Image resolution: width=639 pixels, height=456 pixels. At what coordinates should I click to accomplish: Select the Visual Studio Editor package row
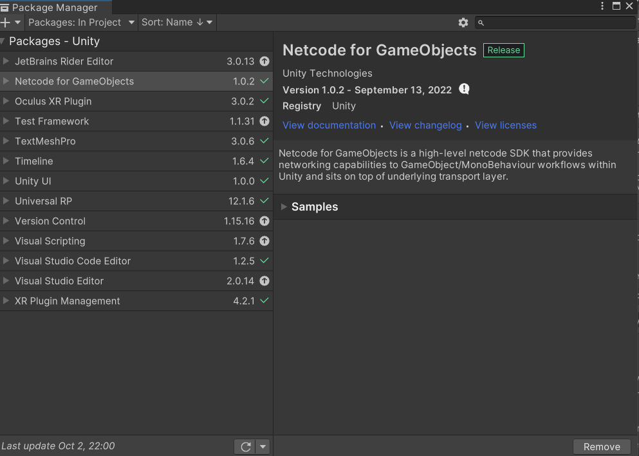point(136,281)
